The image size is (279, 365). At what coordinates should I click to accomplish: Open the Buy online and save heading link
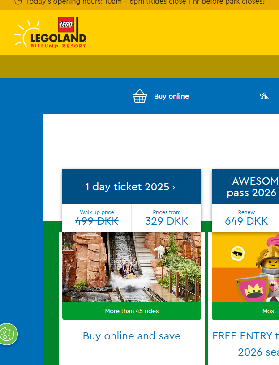(132, 336)
